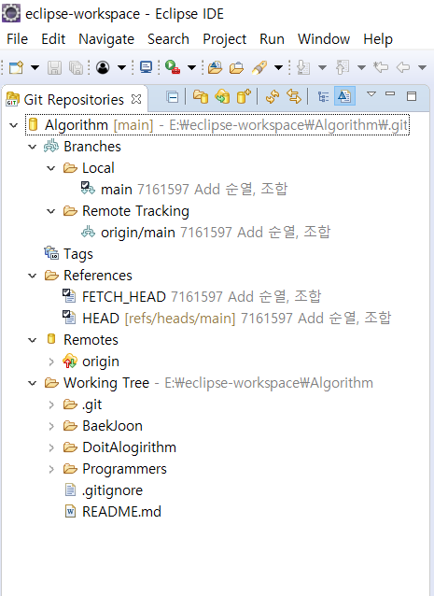Click Create new Git repository icon
Viewport: 434px width, 596px height.
[x=244, y=96]
